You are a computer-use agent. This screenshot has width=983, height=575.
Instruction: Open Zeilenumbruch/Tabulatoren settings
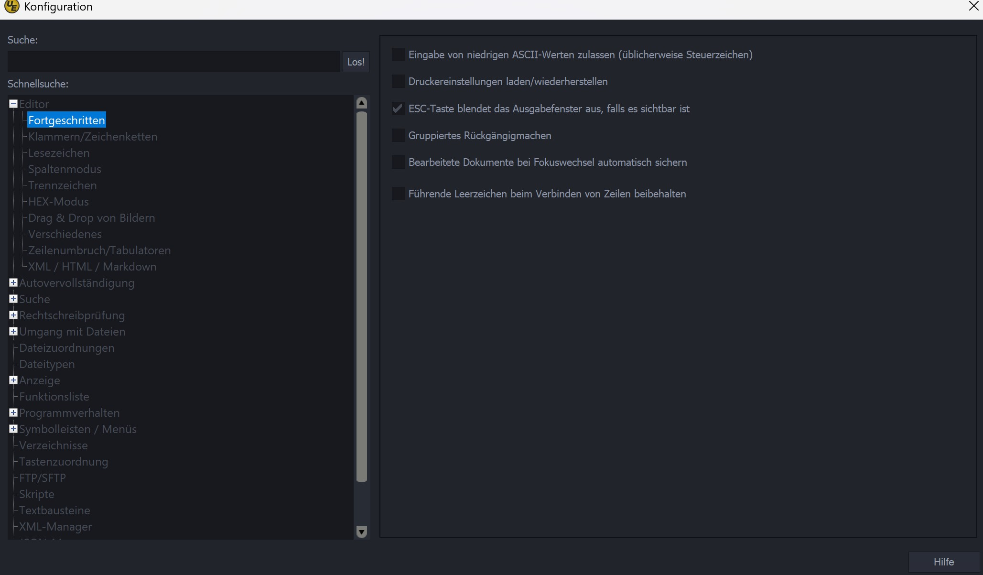tap(99, 250)
